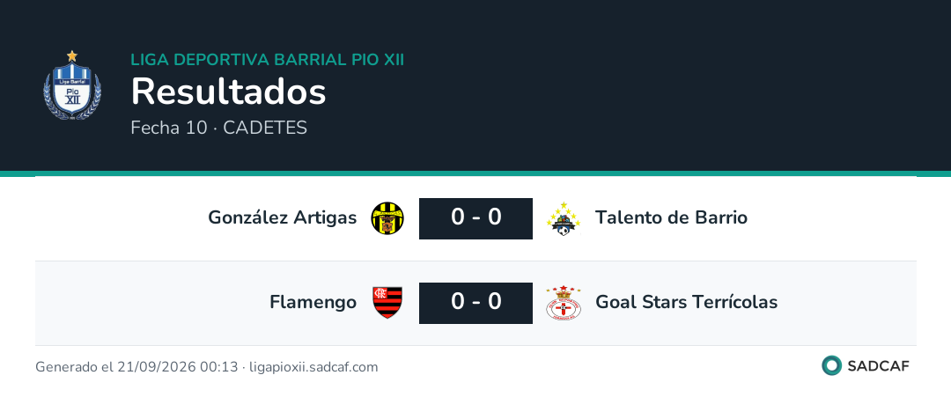Click the Resultados title
The height and width of the screenshot is (412, 951).
(x=229, y=92)
